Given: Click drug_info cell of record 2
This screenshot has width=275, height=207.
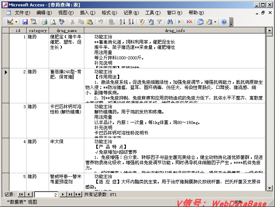Looking at the screenshot, I should (x=175, y=86).
